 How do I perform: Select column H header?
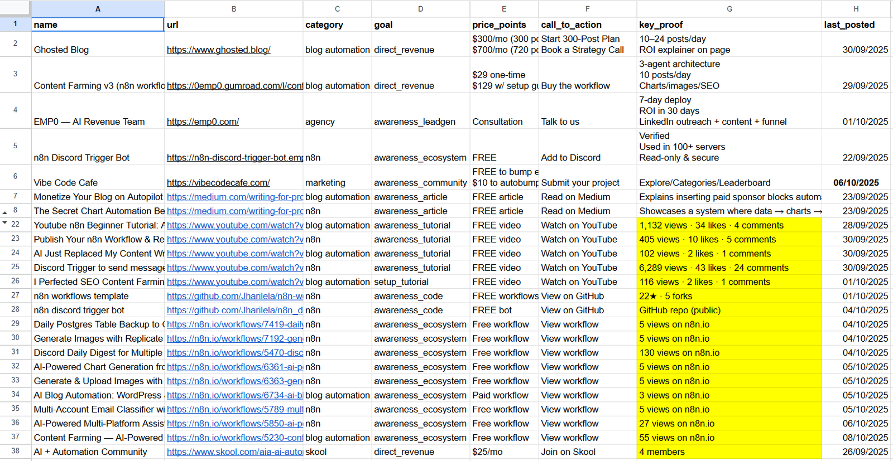(x=856, y=9)
